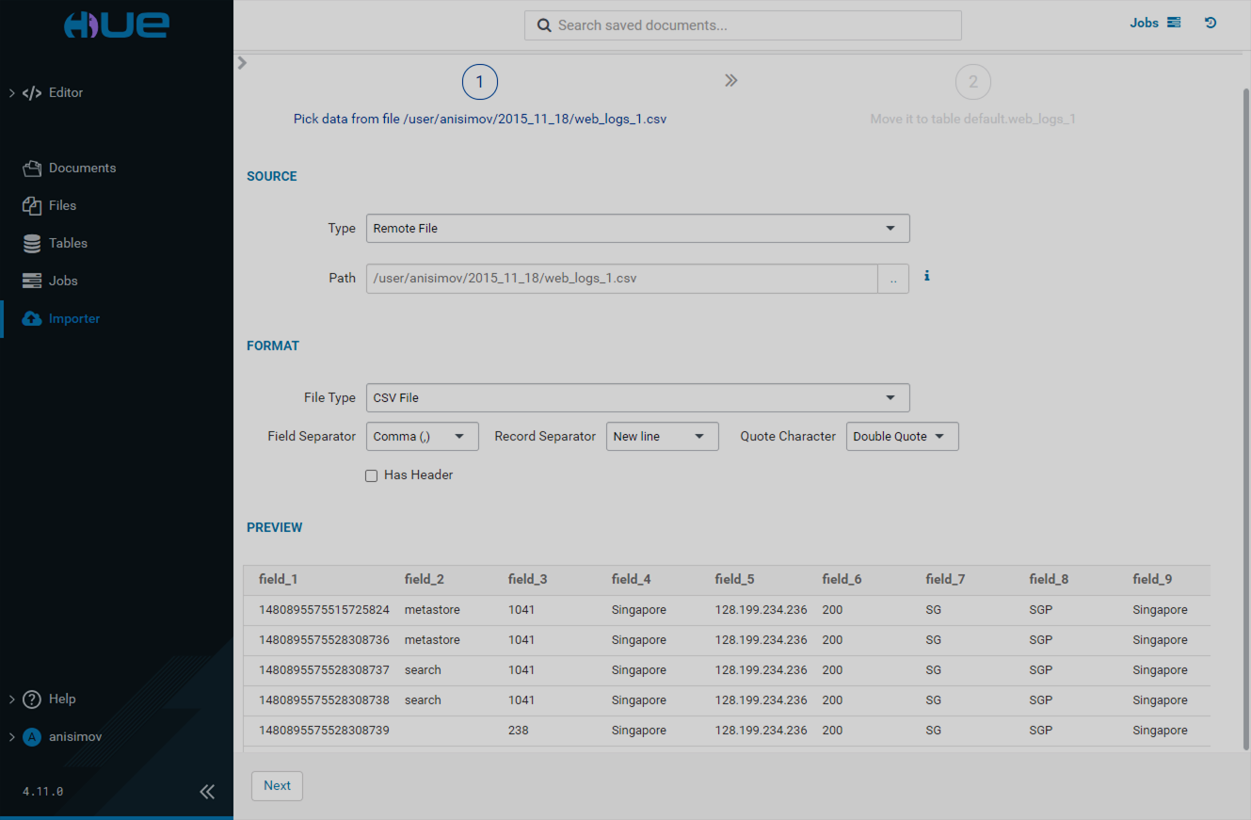Expand the Editor submenu chevron

coord(11,92)
